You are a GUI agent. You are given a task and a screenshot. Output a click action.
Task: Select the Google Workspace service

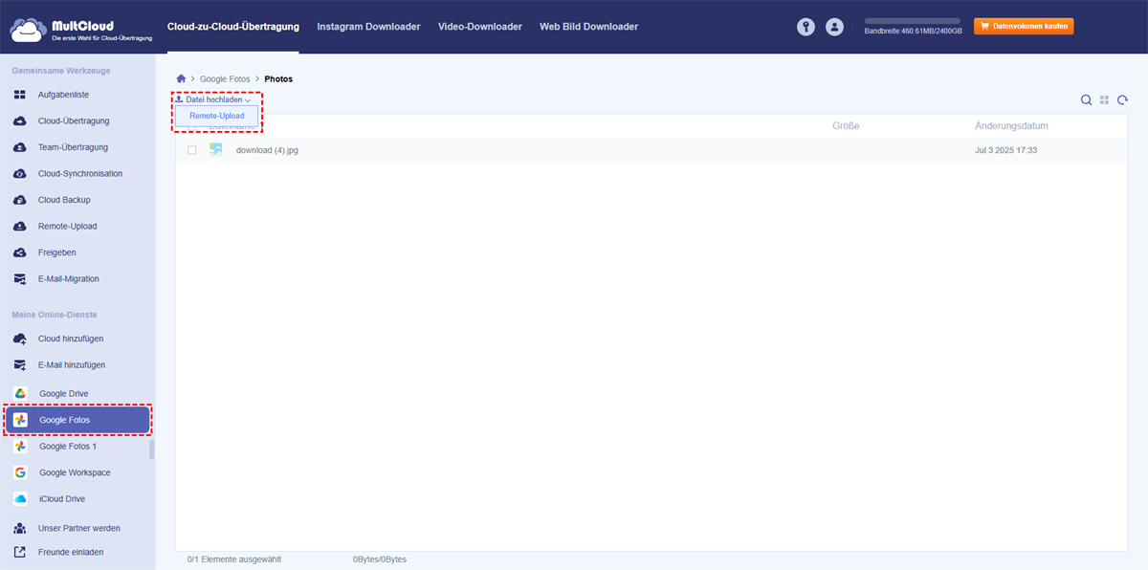(x=75, y=472)
